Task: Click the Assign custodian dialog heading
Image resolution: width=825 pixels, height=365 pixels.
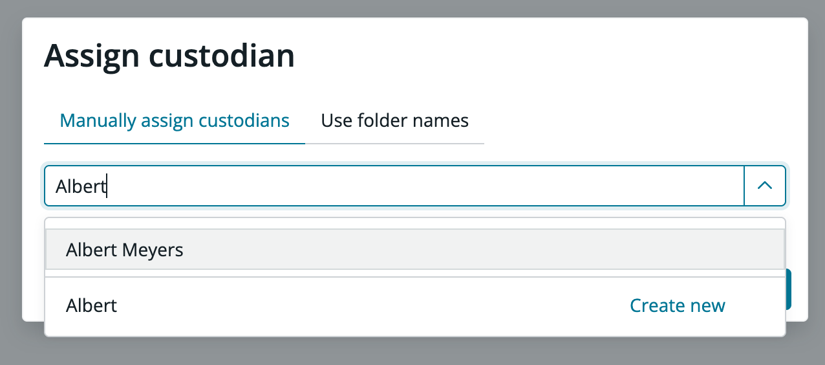Action: pyautogui.click(x=169, y=56)
